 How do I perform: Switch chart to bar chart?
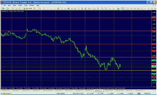tap(94, 9)
